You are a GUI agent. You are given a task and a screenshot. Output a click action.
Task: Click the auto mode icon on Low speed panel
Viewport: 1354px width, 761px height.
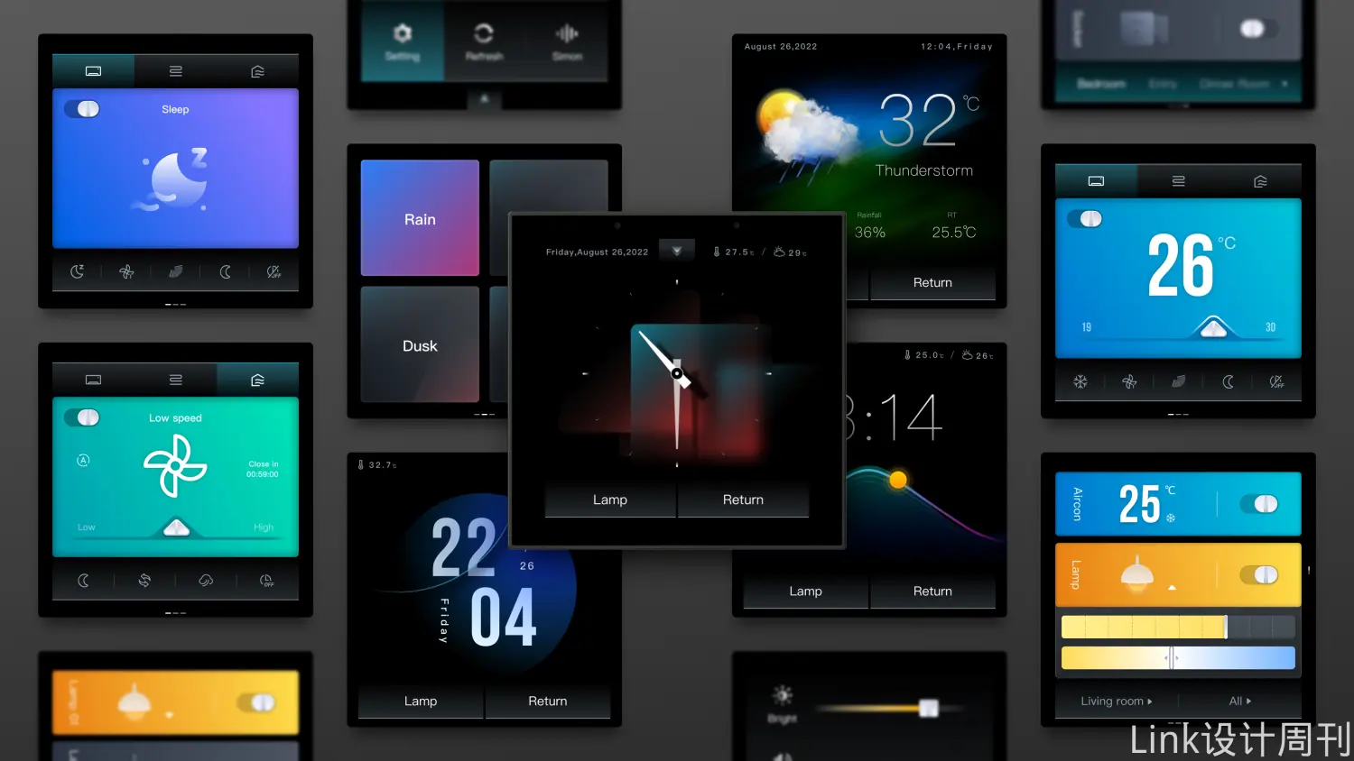[x=83, y=460]
